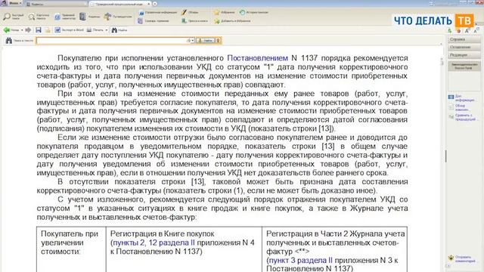484x272 pixels.
Task: Click the green icon above the Справка panel
Action: (450, 30)
